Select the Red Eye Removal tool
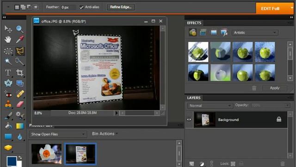Image resolution: width=296 pixels, height=167 pixels. click(x=8, y=94)
